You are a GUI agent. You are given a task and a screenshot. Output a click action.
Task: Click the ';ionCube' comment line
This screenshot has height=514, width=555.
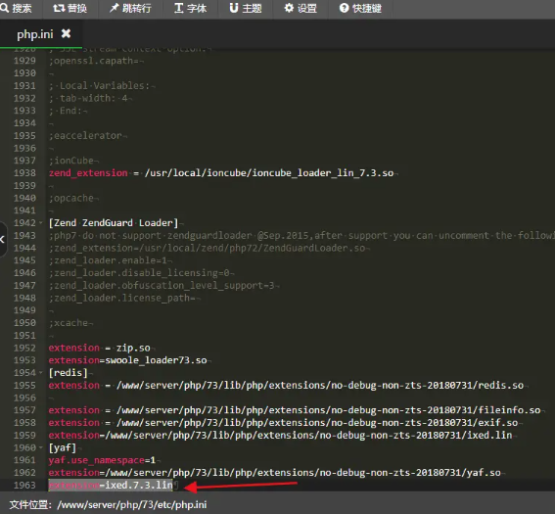point(70,161)
